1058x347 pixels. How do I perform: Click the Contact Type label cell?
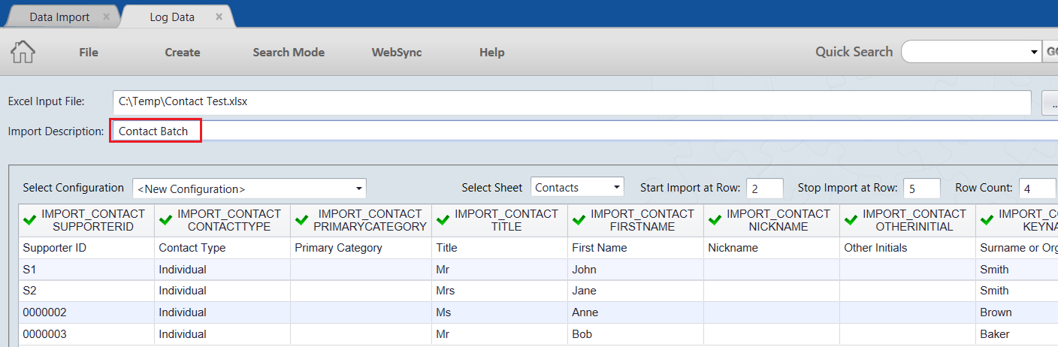222,248
